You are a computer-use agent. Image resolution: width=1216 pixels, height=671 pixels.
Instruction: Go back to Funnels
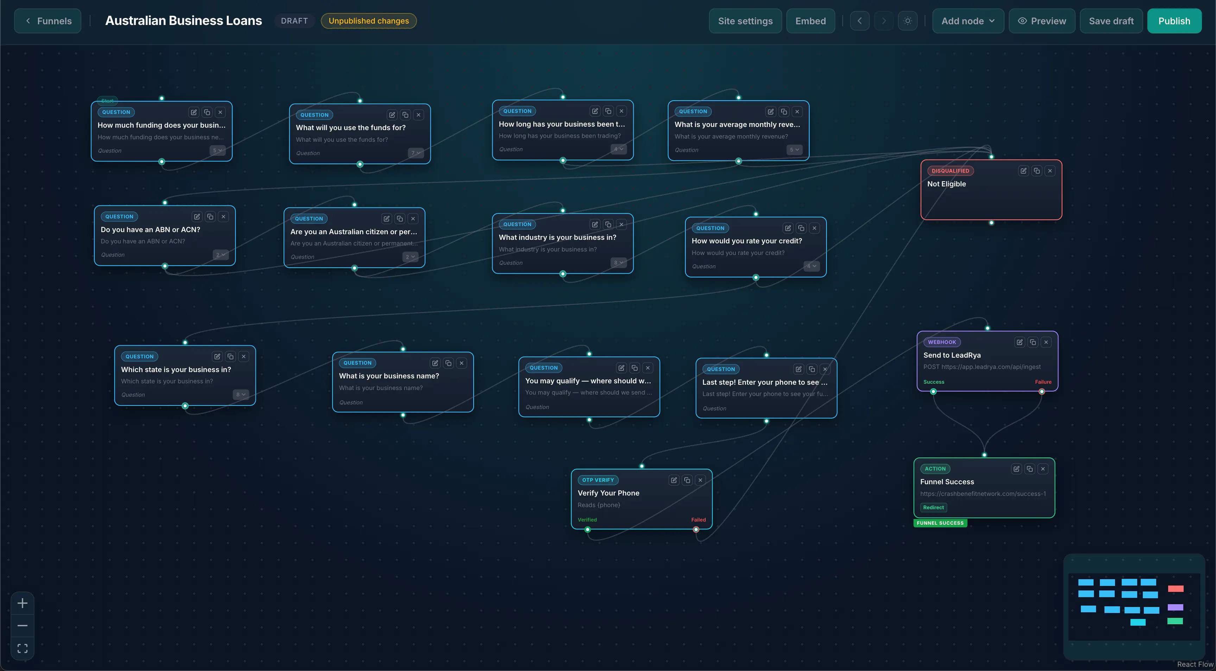point(48,21)
